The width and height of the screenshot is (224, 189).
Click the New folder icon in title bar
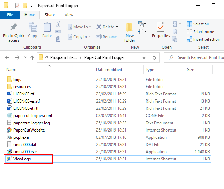click(x=25, y=6)
